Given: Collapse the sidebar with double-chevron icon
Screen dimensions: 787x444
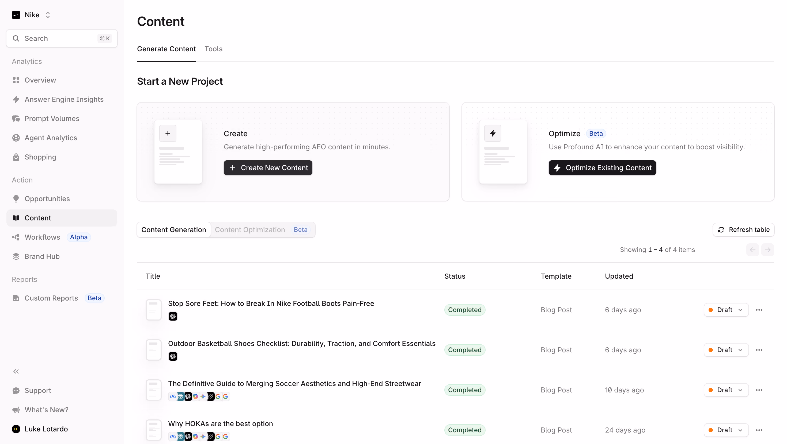Looking at the screenshot, I should (16, 371).
